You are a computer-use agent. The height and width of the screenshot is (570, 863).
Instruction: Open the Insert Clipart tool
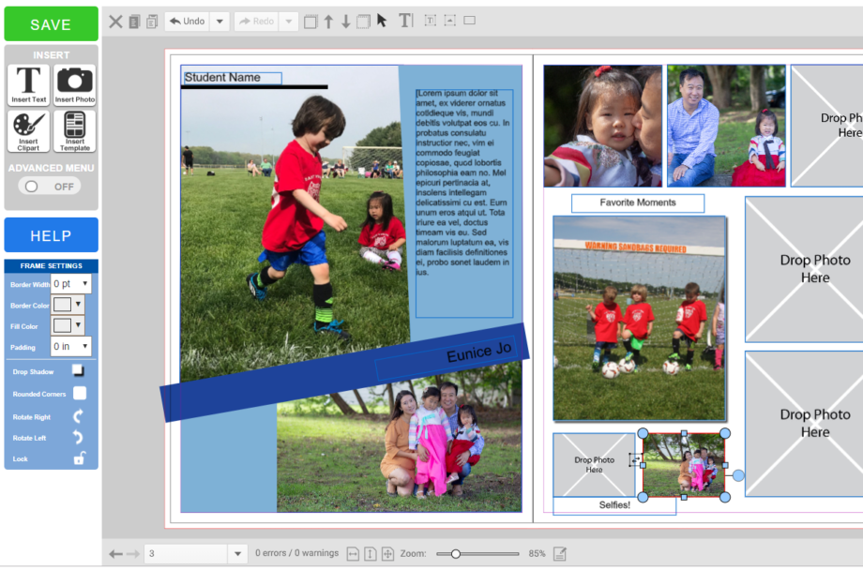click(28, 130)
